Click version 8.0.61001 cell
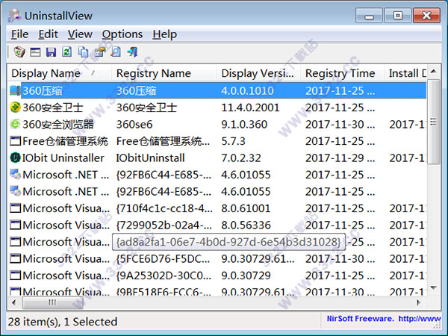 click(246, 208)
